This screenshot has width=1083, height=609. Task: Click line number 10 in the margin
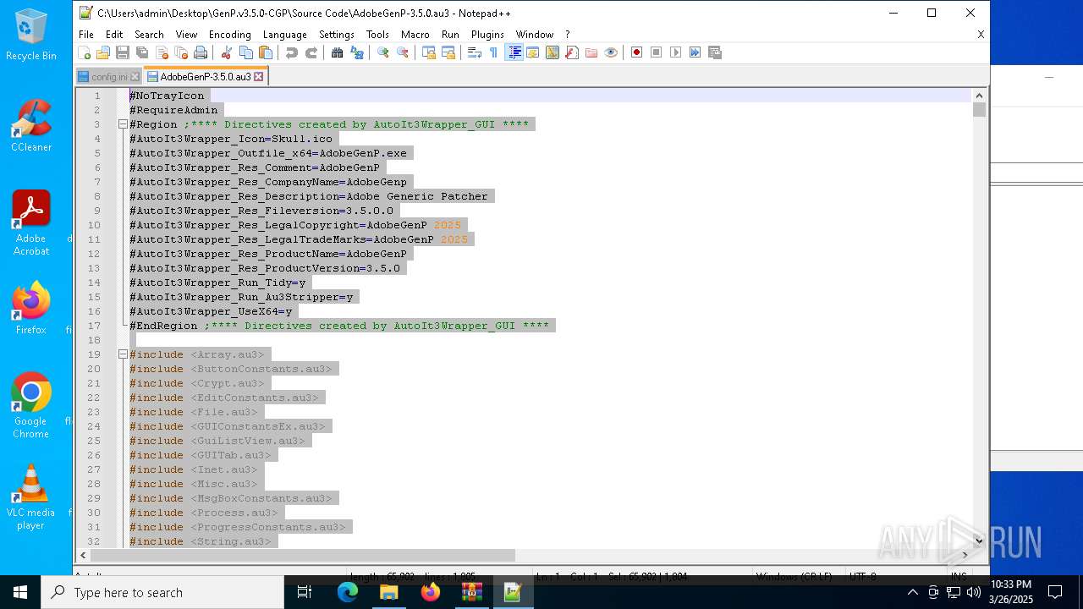point(94,225)
